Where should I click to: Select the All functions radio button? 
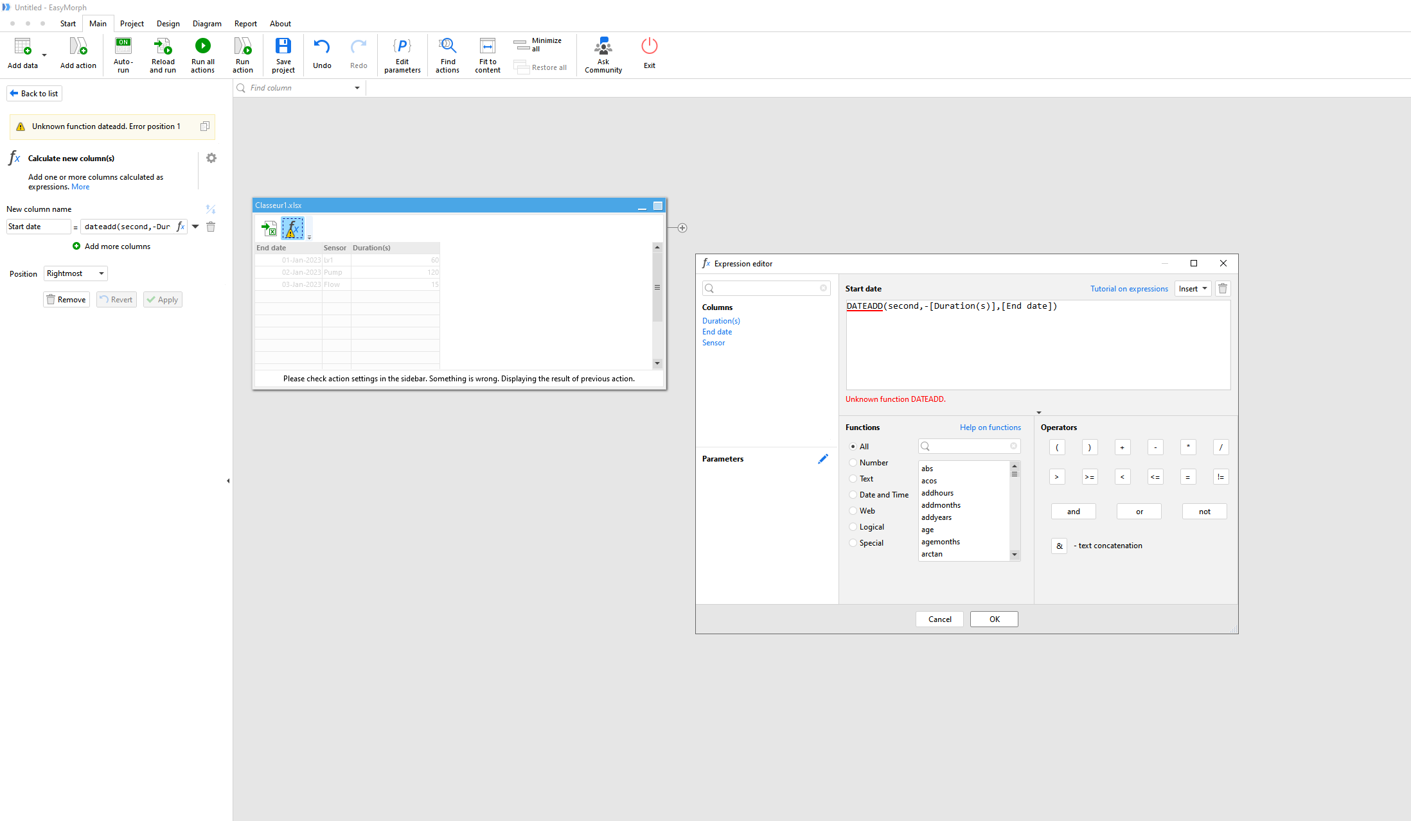(853, 447)
